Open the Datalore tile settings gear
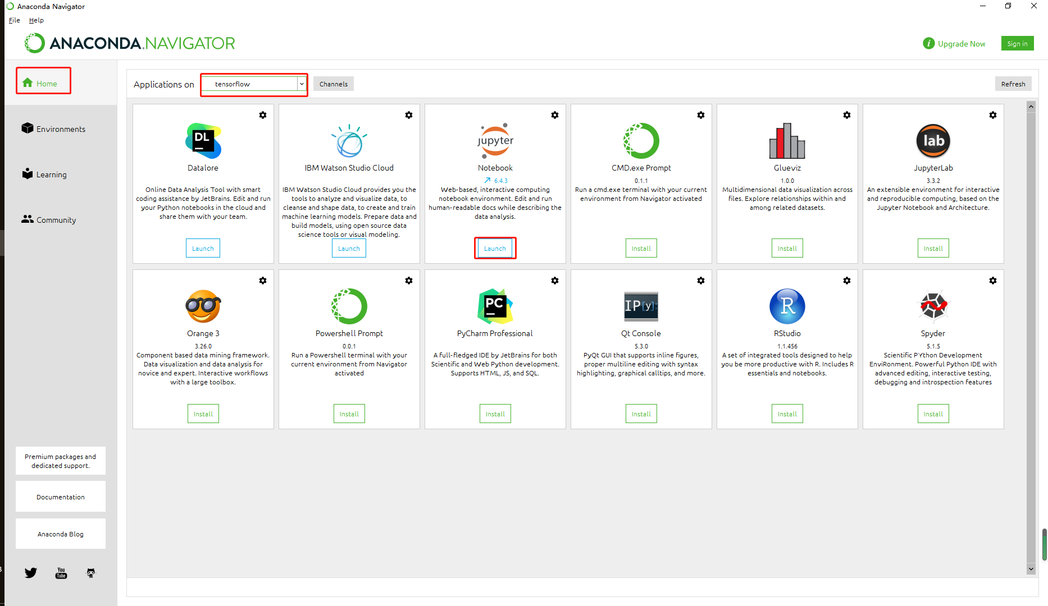Image resolution: width=1048 pixels, height=606 pixels. (x=263, y=115)
